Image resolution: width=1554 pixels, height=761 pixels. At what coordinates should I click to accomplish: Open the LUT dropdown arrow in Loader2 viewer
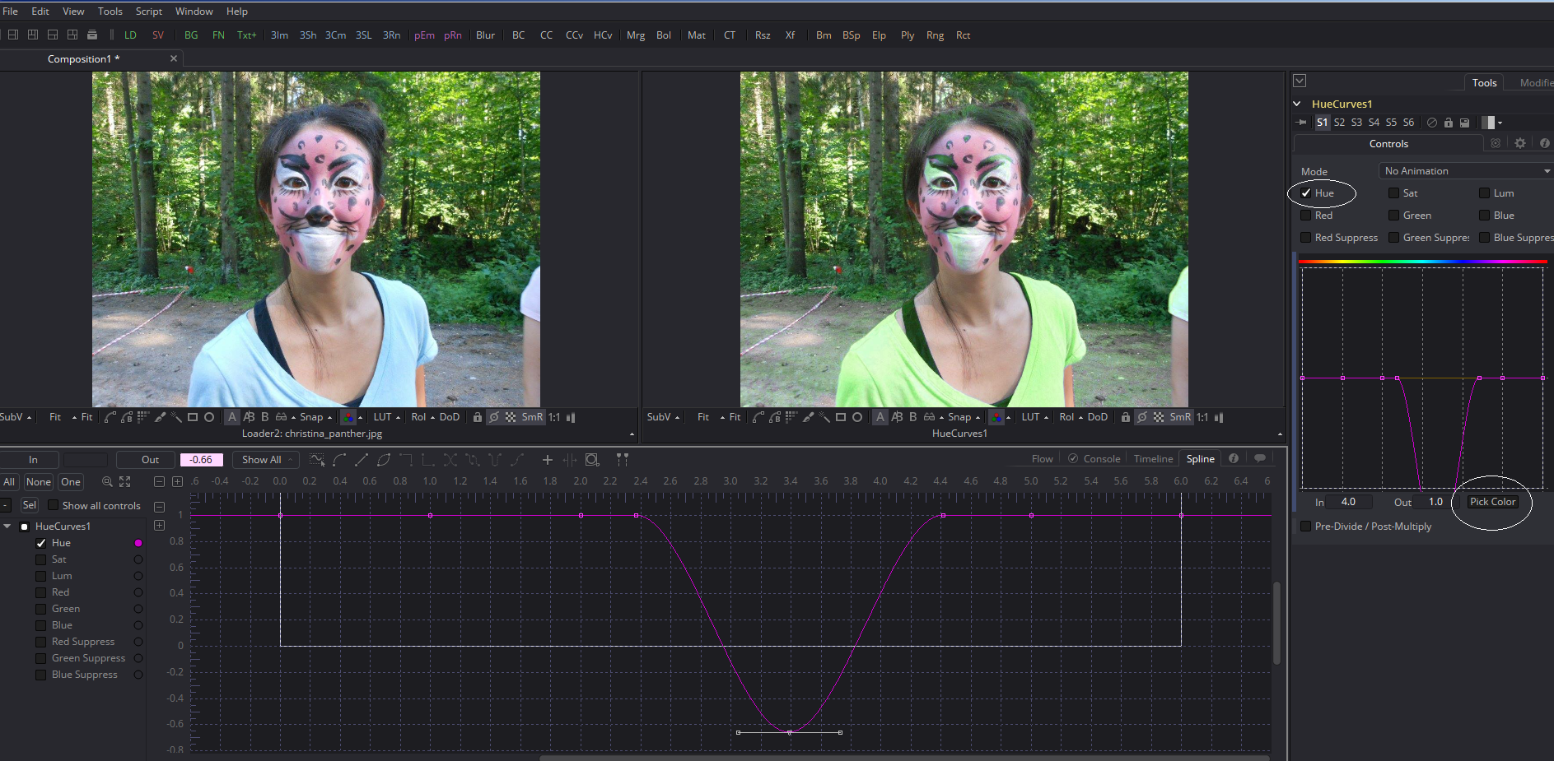click(x=398, y=418)
